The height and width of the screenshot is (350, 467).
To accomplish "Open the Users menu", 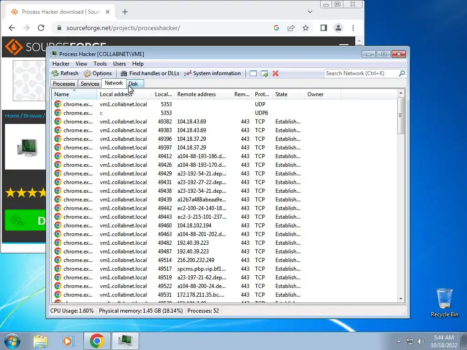I will 119,64.
